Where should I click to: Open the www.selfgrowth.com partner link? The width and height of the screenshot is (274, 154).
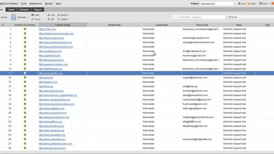coord(52,139)
